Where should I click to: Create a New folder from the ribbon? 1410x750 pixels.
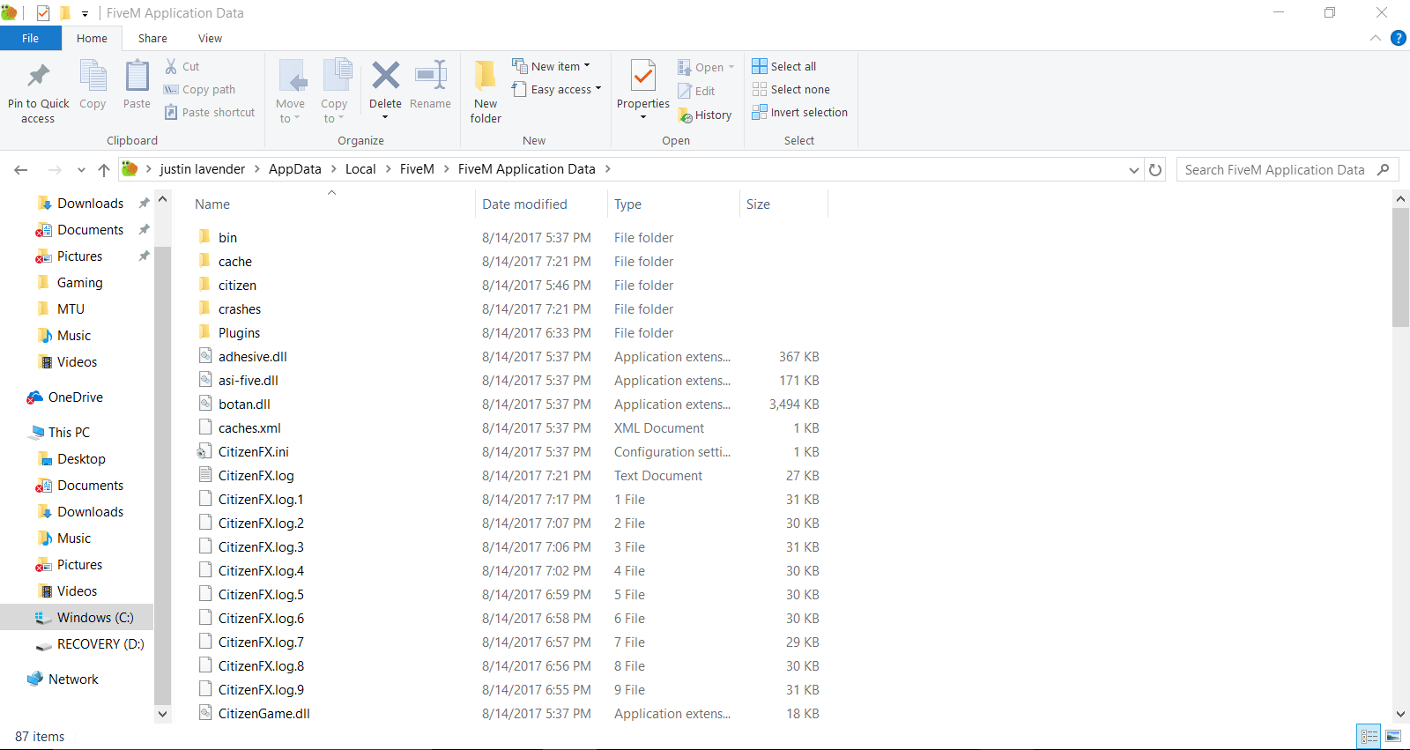point(486,92)
